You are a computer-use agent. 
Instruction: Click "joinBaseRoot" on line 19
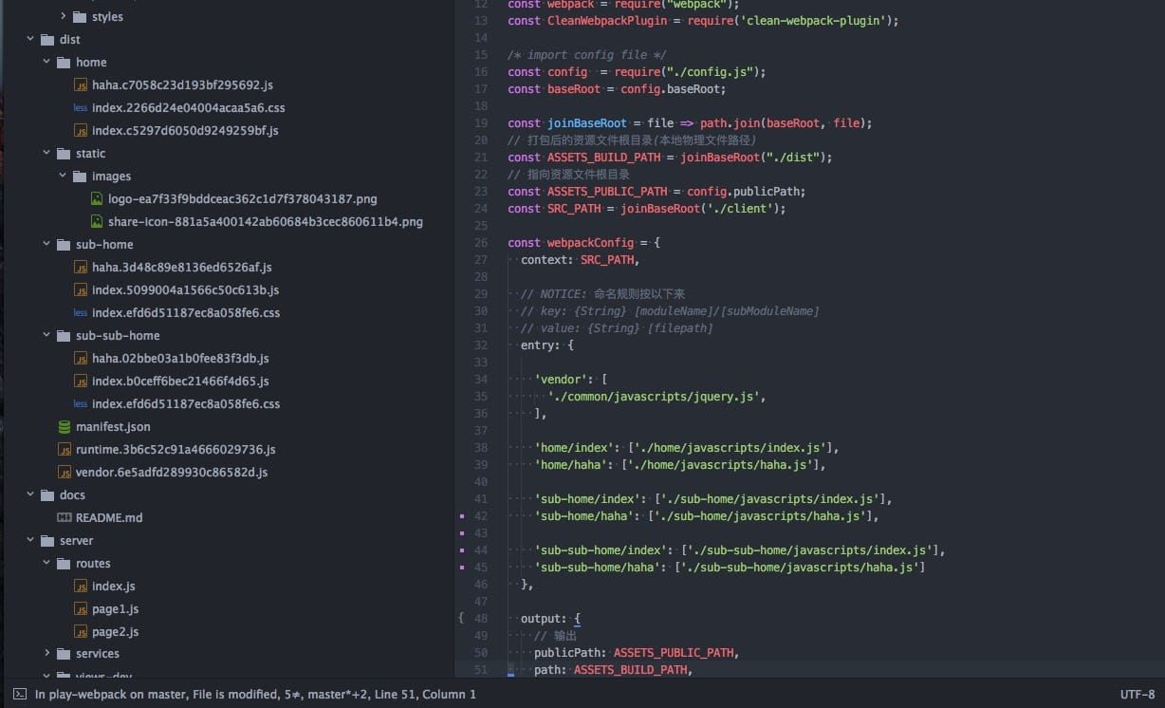pyautogui.click(x=587, y=122)
